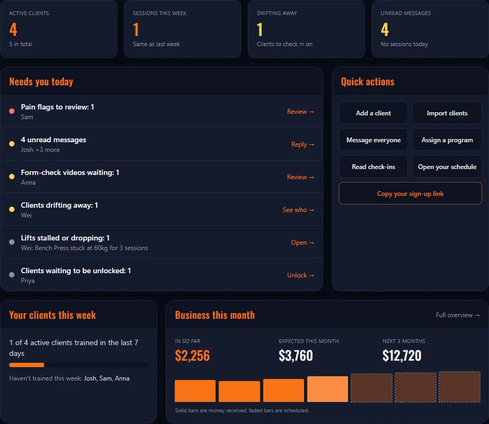This screenshot has width=489, height=424.
Task: Click the clients-trained progress bar
Action: (79, 365)
